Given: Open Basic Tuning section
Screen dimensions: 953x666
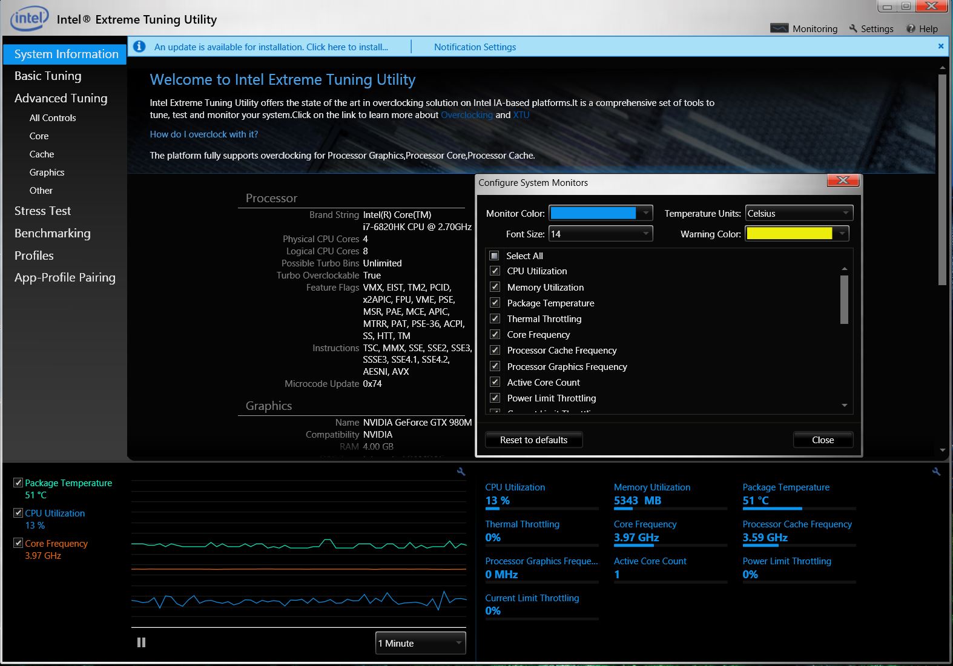Looking at the screenshot, I should (48, 76).
